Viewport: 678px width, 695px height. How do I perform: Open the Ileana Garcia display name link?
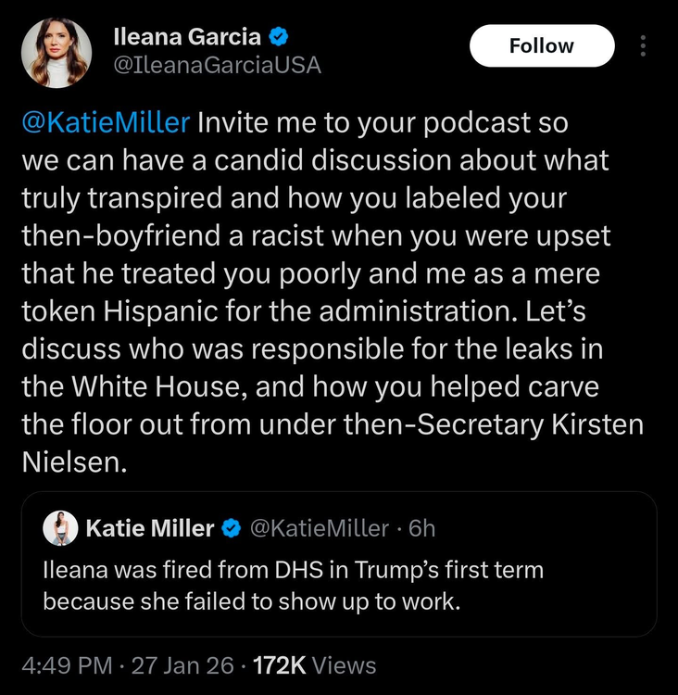tap(186, 38)
